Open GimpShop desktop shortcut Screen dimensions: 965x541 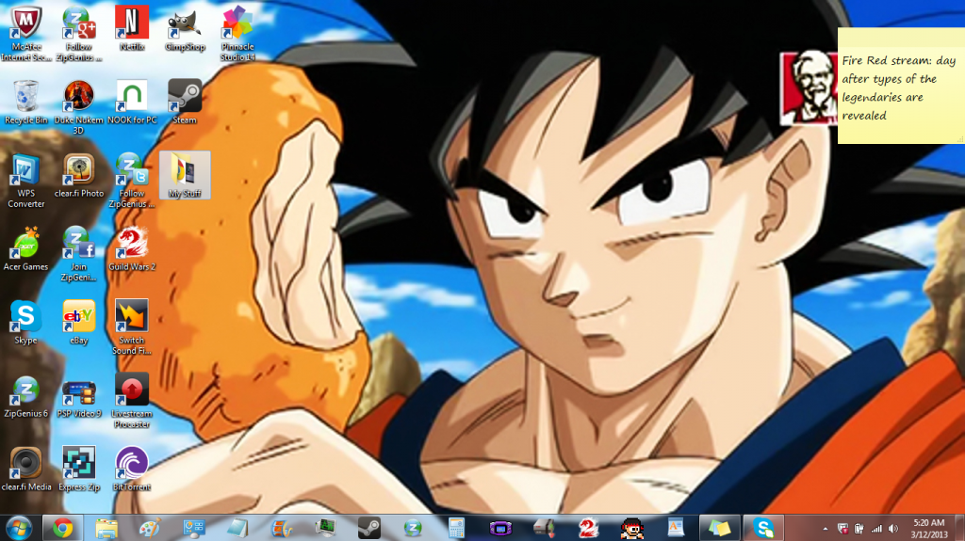point(185,27)
